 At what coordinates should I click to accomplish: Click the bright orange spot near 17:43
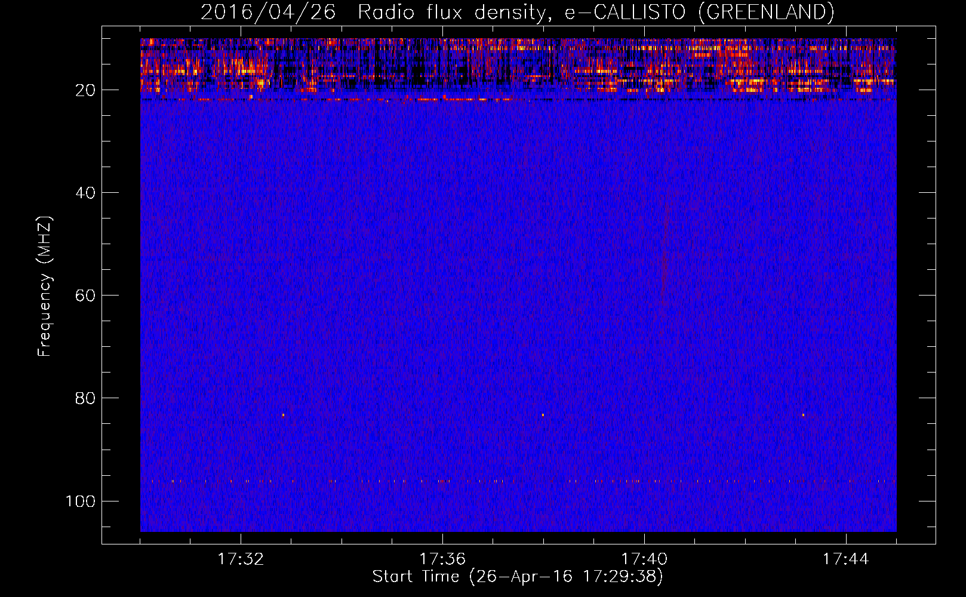click(803, 415)
